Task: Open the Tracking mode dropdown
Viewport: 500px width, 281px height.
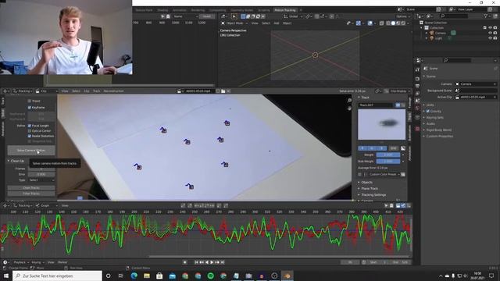Action: point(23,91)
